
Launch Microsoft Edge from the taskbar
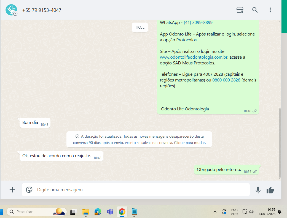[98, 212]
